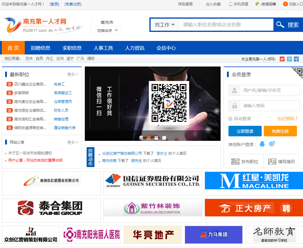Open the red 用户必看 announcement link
Viewport: 303px width, 248px height.
click(x=35, y=160)
